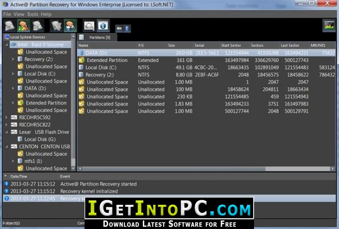Screen dimensions: 339x229
Task: Click the horizontal scrollbar under the partitions list
Action: click(x=206, y=168)
